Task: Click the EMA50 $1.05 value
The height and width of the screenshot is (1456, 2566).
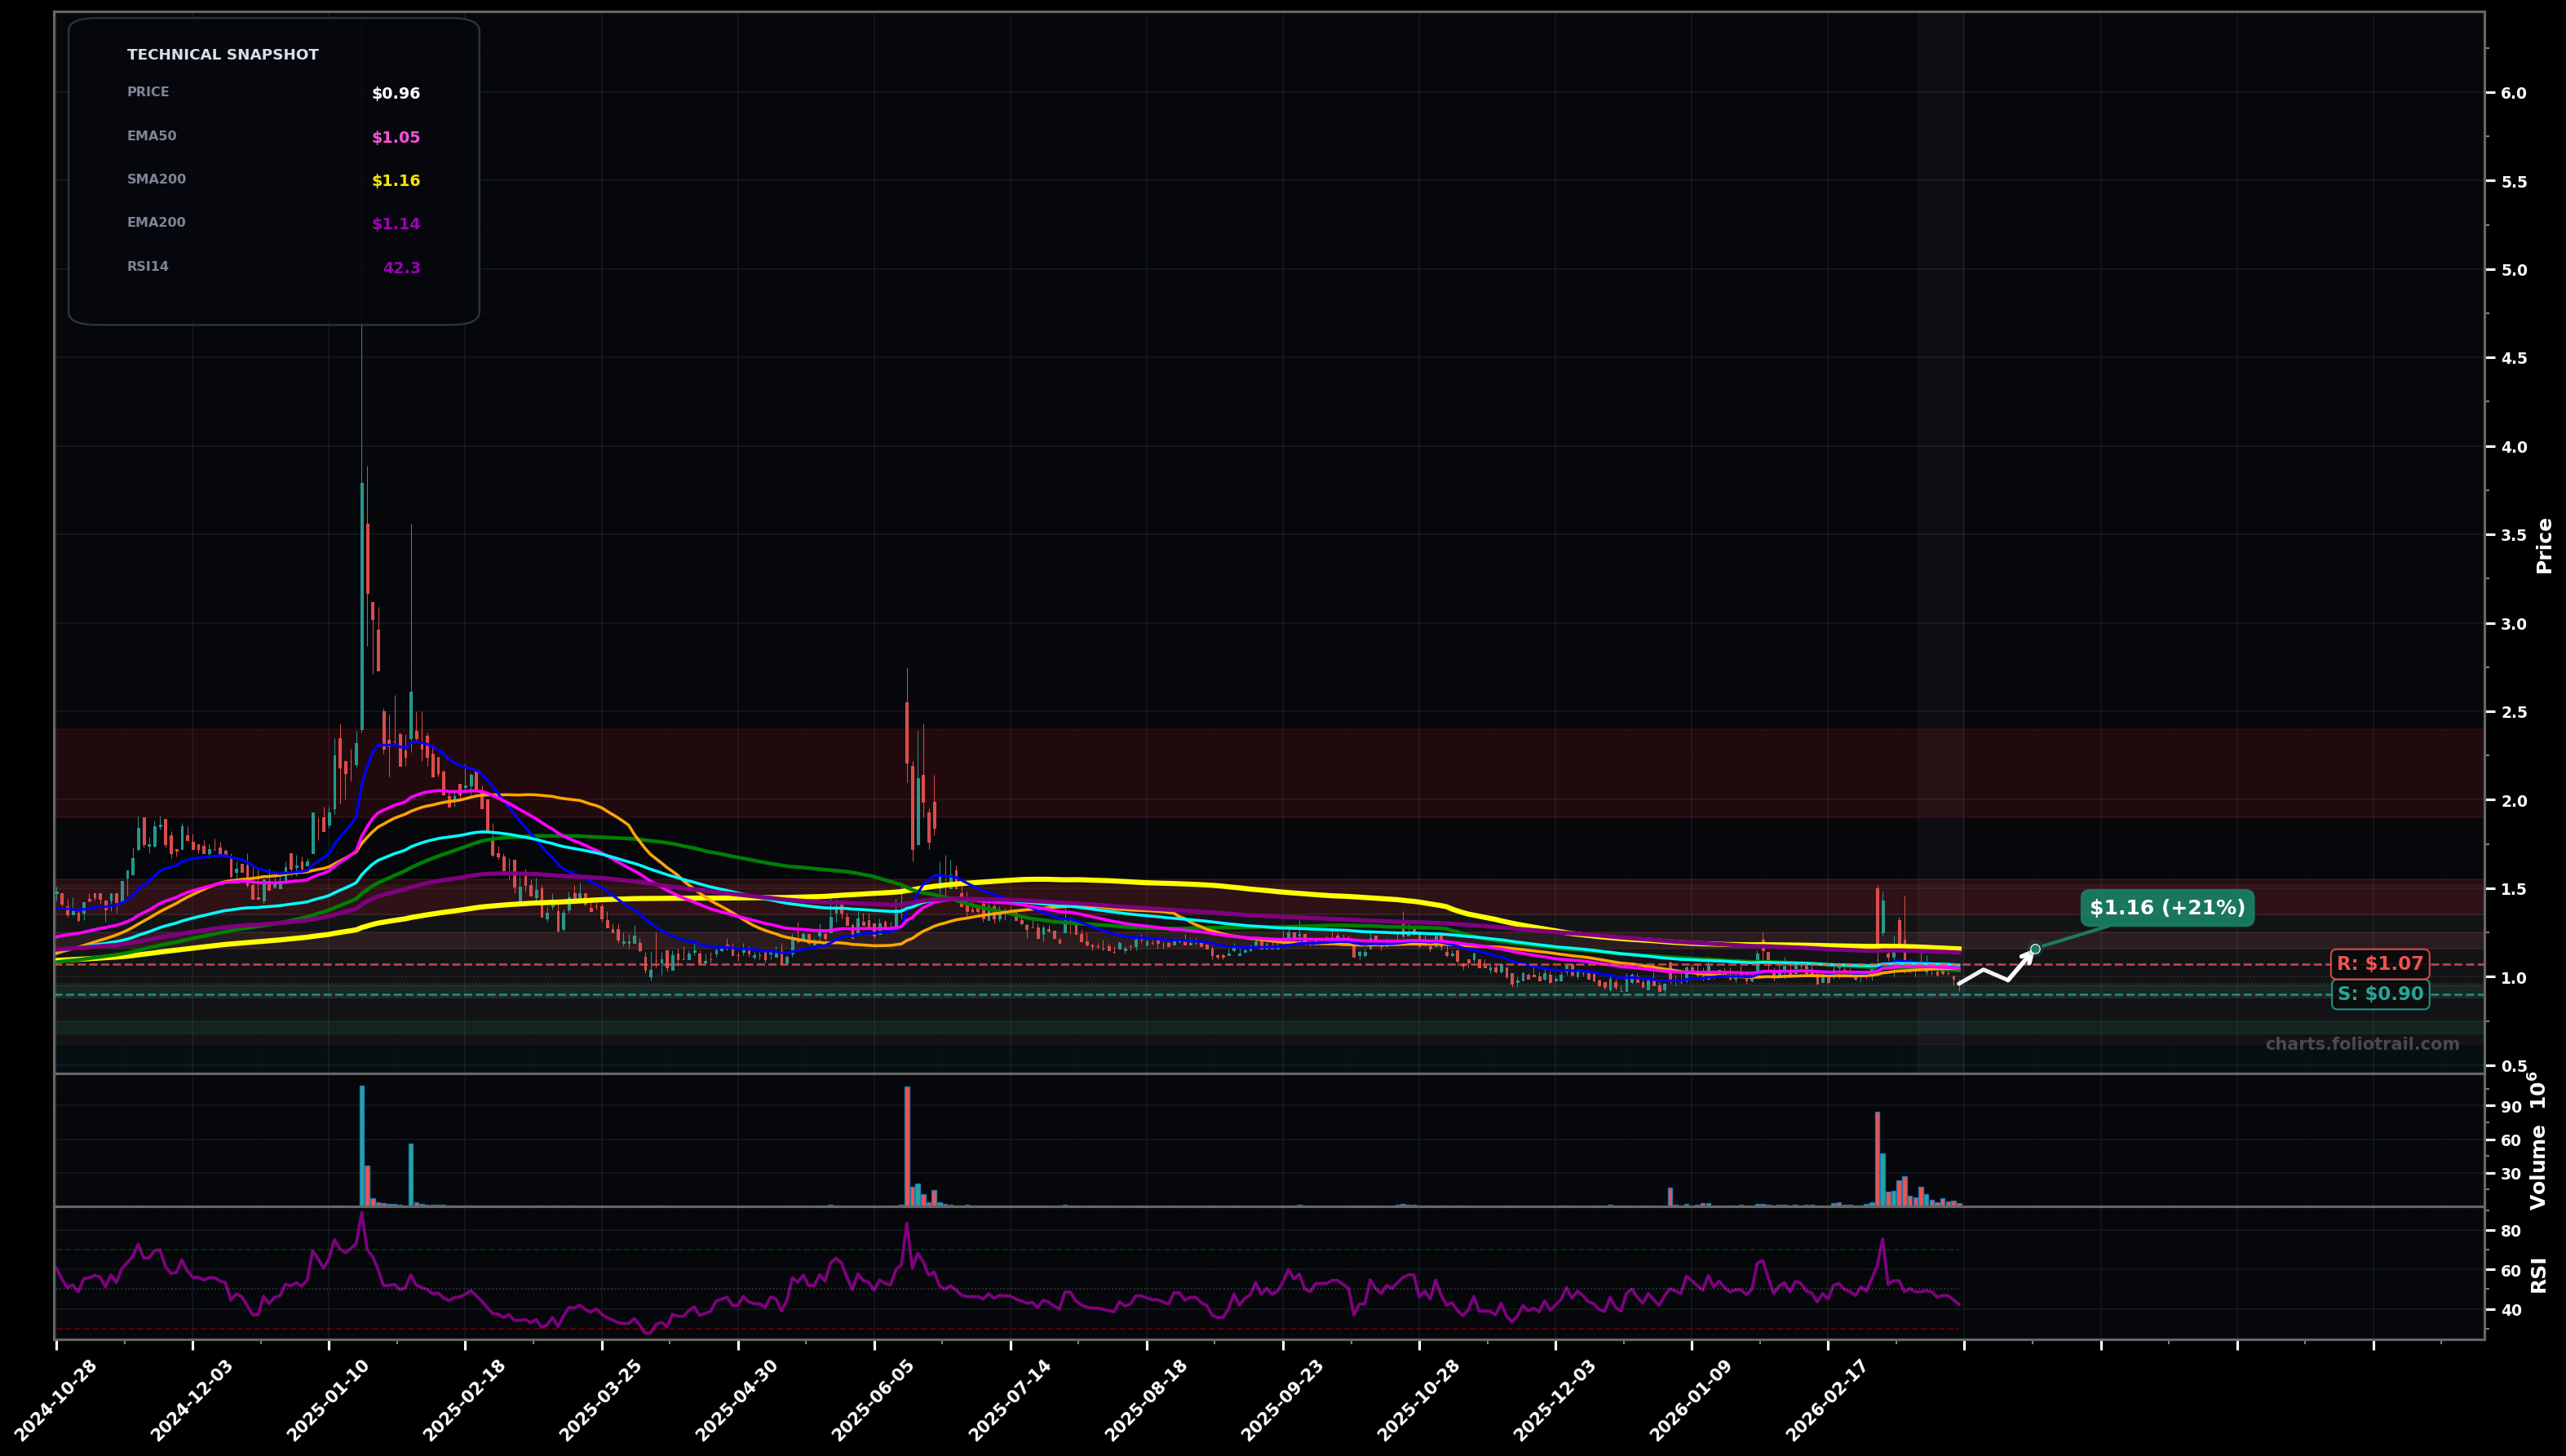Action: coord(396,138)
